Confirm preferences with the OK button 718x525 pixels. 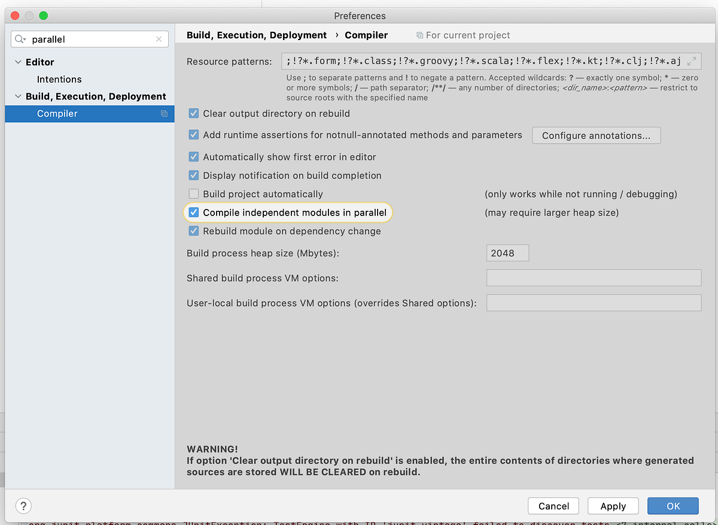click(673, 505)
